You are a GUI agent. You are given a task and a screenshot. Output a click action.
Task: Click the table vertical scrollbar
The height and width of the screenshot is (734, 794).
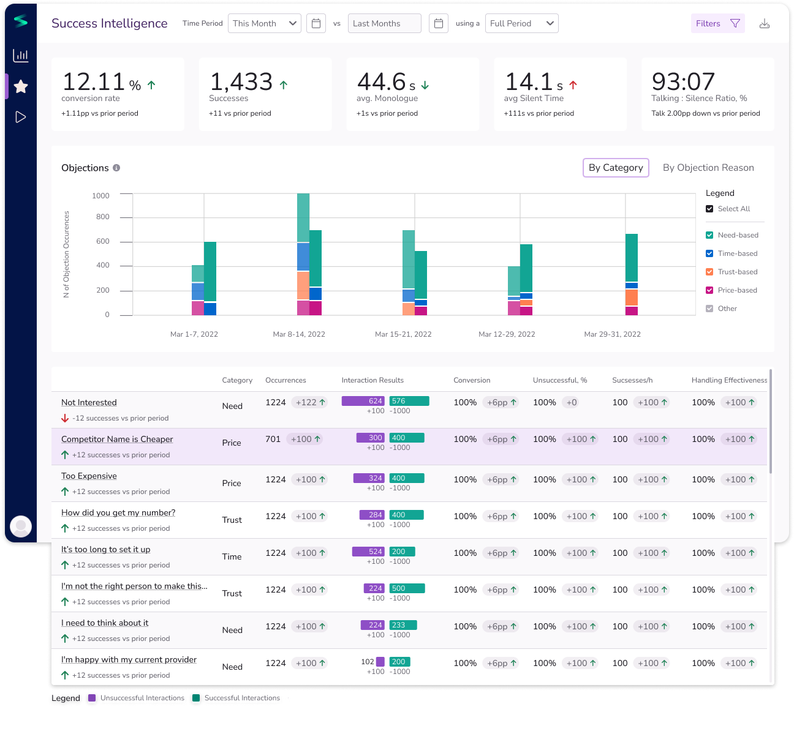coord(771,421)
